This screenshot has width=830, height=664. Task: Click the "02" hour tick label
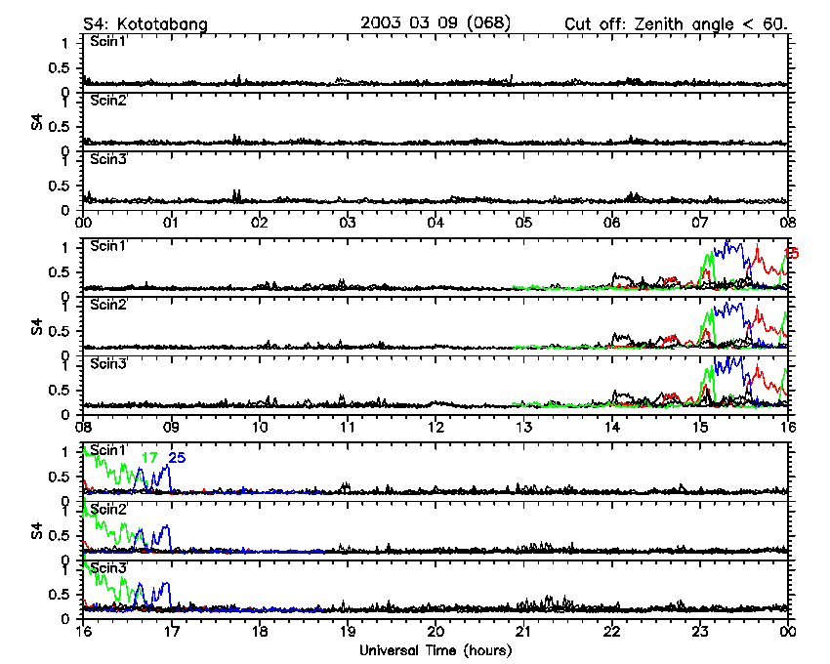(x=260, y=223)
